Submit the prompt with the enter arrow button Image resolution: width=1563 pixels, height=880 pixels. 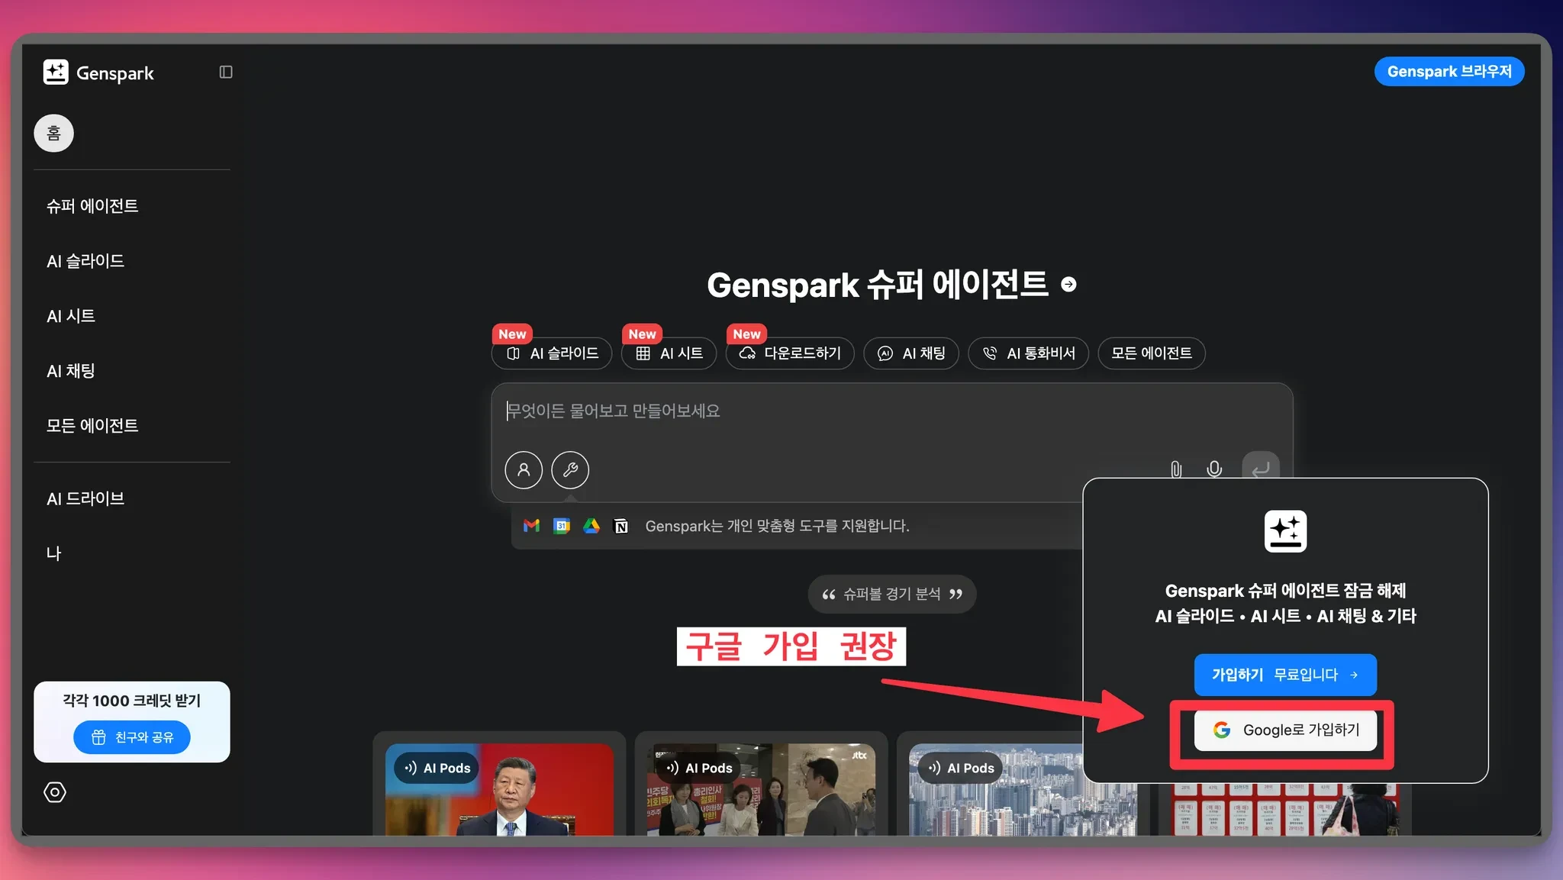pyautogui.click(x=1261, y=467)
